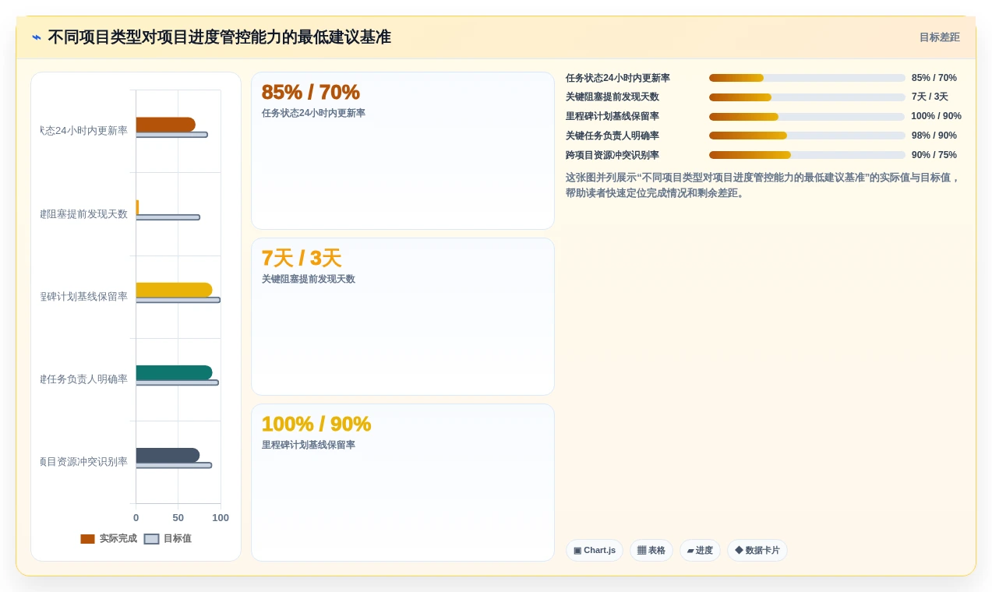Viewport: 992px width, 592px height.
Task: Click the dashboard title 不同项目类型对项目进度管控能力的最低建议基准
Action: point(219,37)
